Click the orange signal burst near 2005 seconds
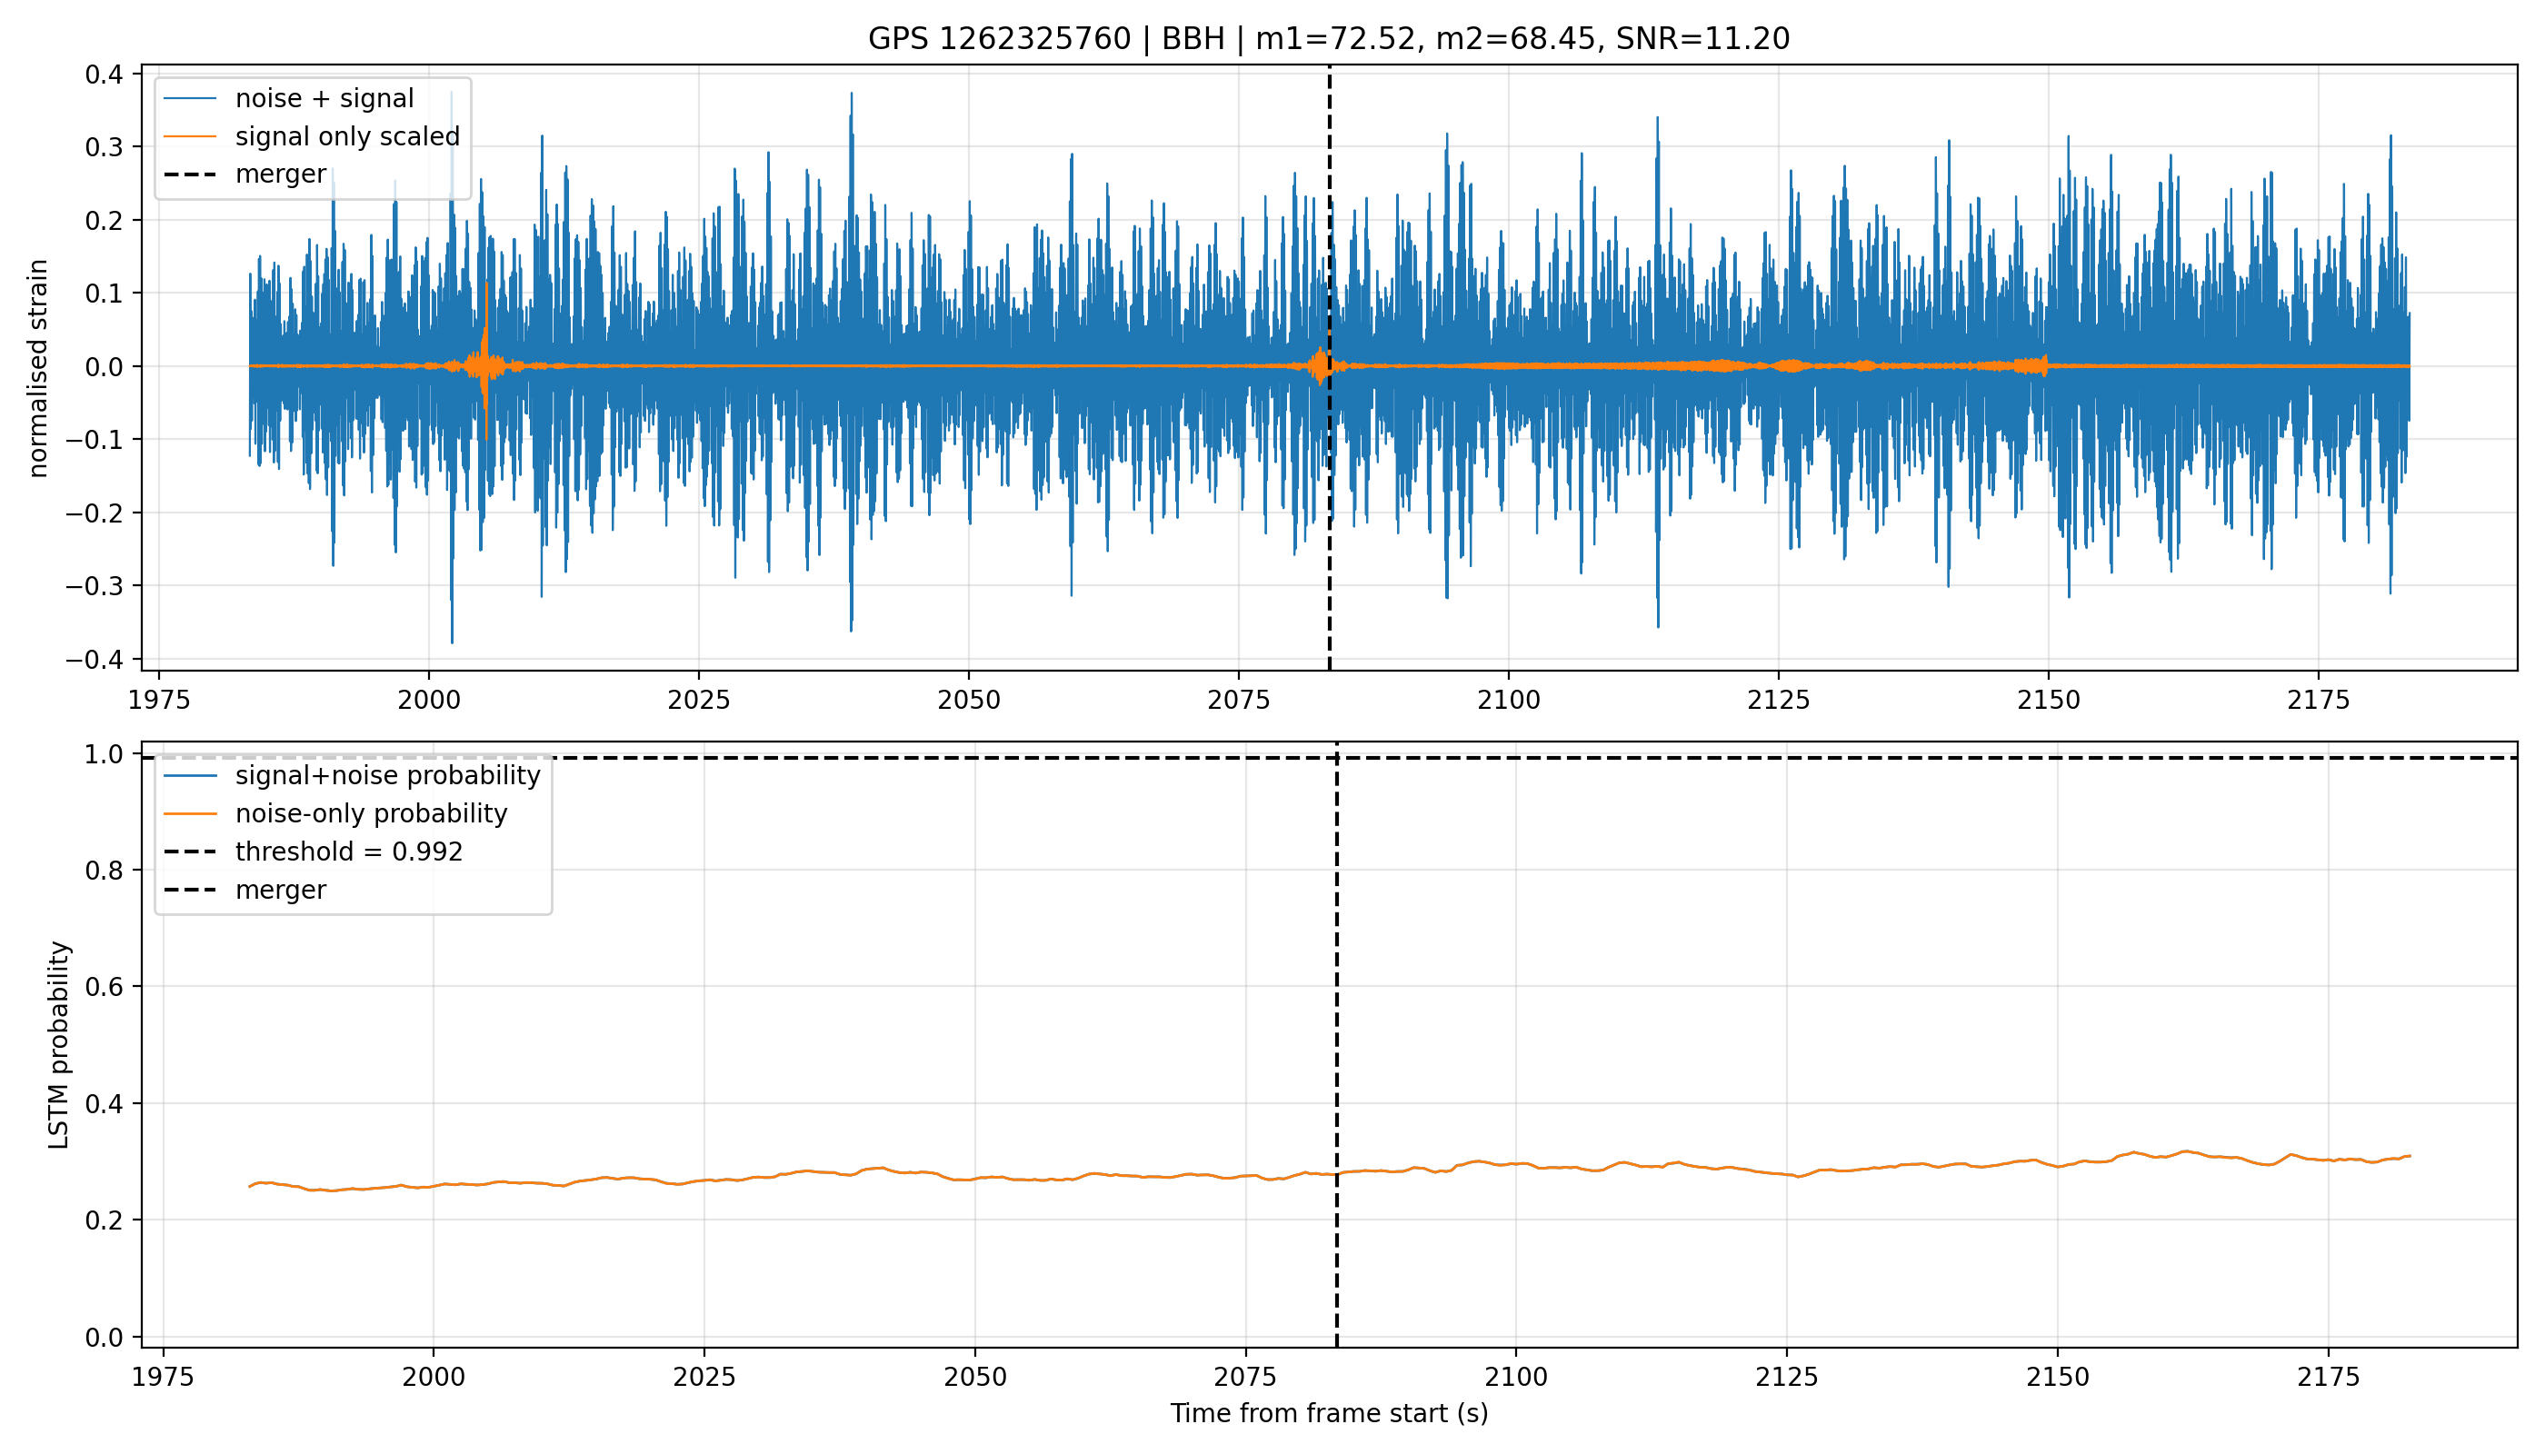Screen dimensions: 2545x1454 coord(485,365)
